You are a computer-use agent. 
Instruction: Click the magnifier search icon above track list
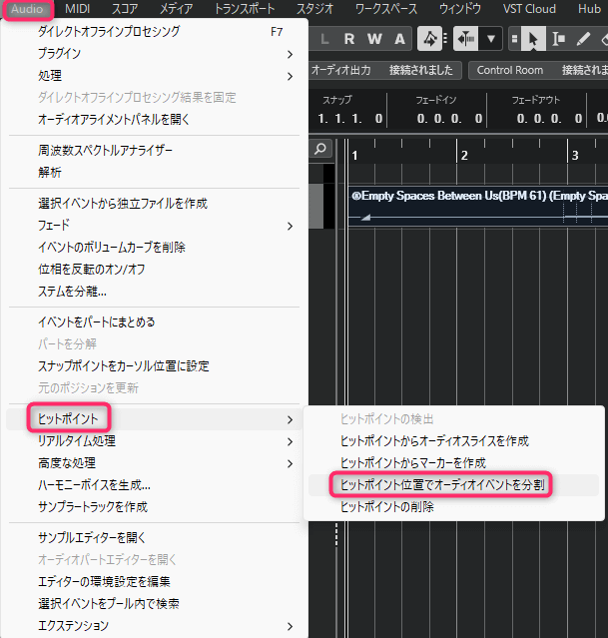[x=319, y=149]
